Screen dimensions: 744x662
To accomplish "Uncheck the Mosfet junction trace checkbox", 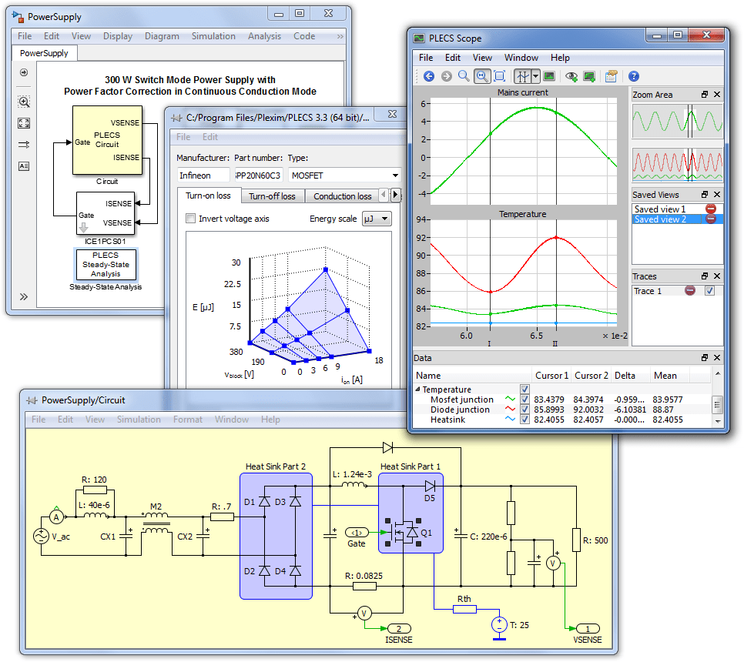I will click(x=525, y=400).
